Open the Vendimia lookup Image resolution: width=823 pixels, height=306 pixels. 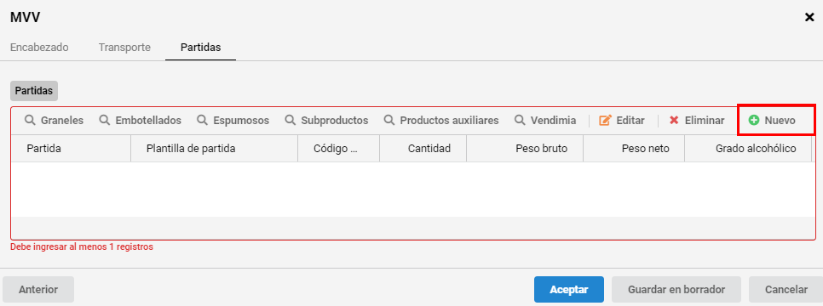click(544, 121)
